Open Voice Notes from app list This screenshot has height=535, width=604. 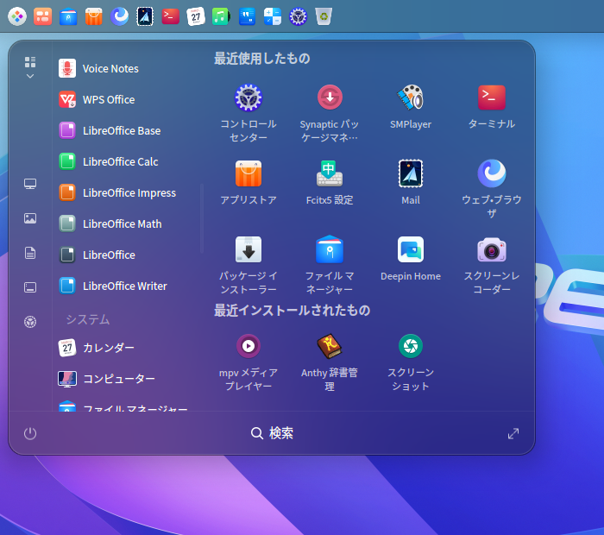pyautogui.click(x=110, y=68)
